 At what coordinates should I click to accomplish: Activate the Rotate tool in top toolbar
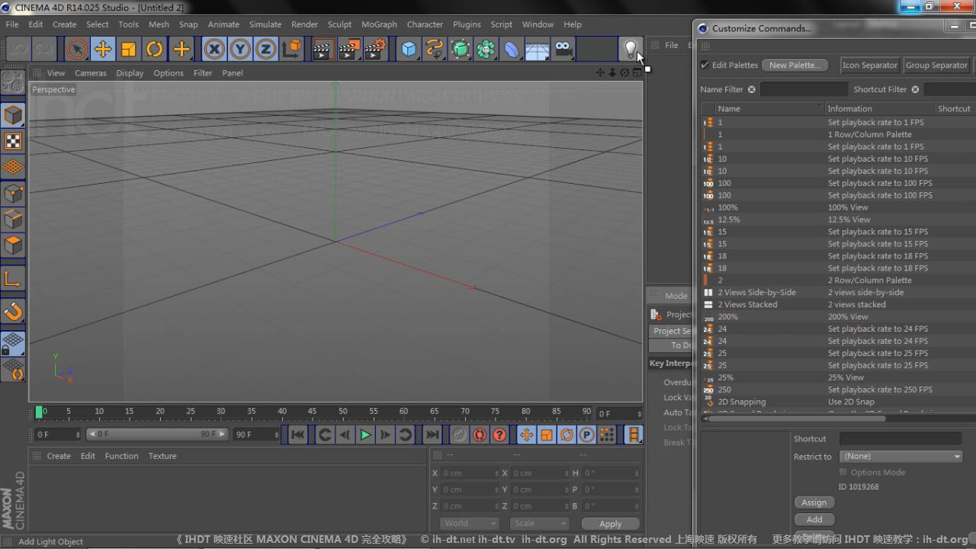click(155, 50)
